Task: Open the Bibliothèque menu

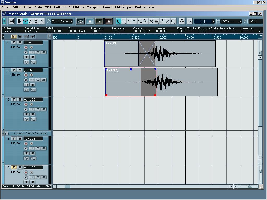Action: (x=76, y=7)
